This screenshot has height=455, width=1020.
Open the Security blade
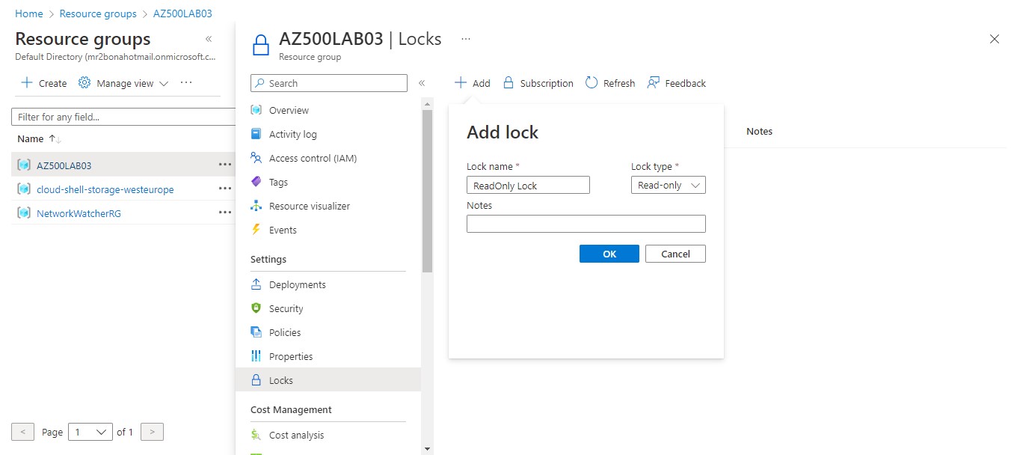tap(286, 308)
